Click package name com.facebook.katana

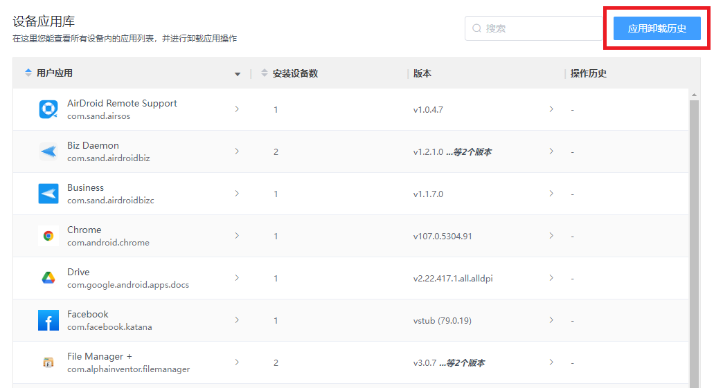[x=109, y=327]
